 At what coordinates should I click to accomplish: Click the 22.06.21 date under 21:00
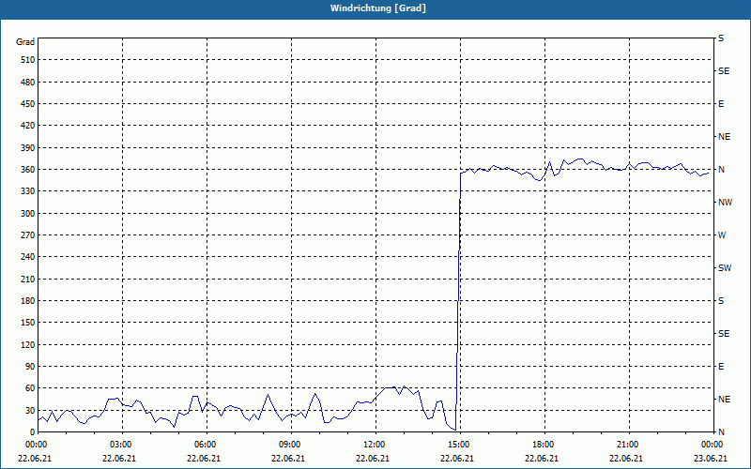[x=626, y=459]
